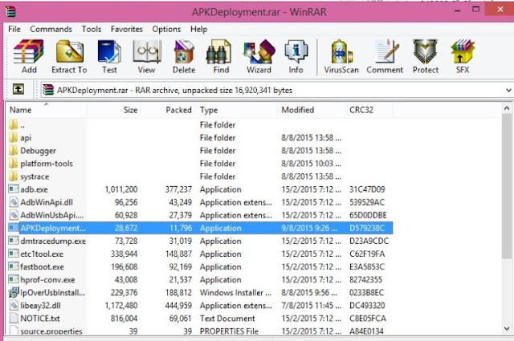Click the Delete recycle icon
Screen dimensions: 514x341
point(184,56)
